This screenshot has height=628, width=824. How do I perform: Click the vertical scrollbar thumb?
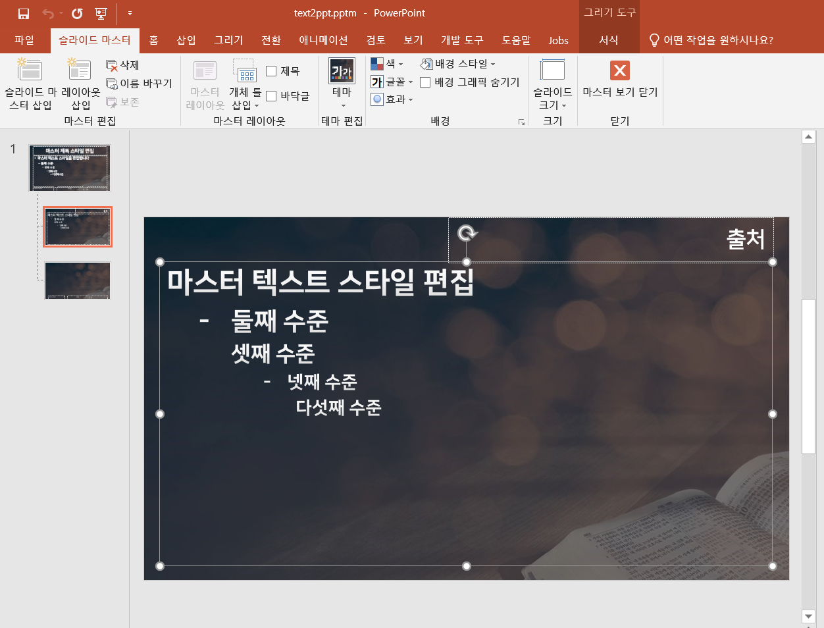point(809,377)
